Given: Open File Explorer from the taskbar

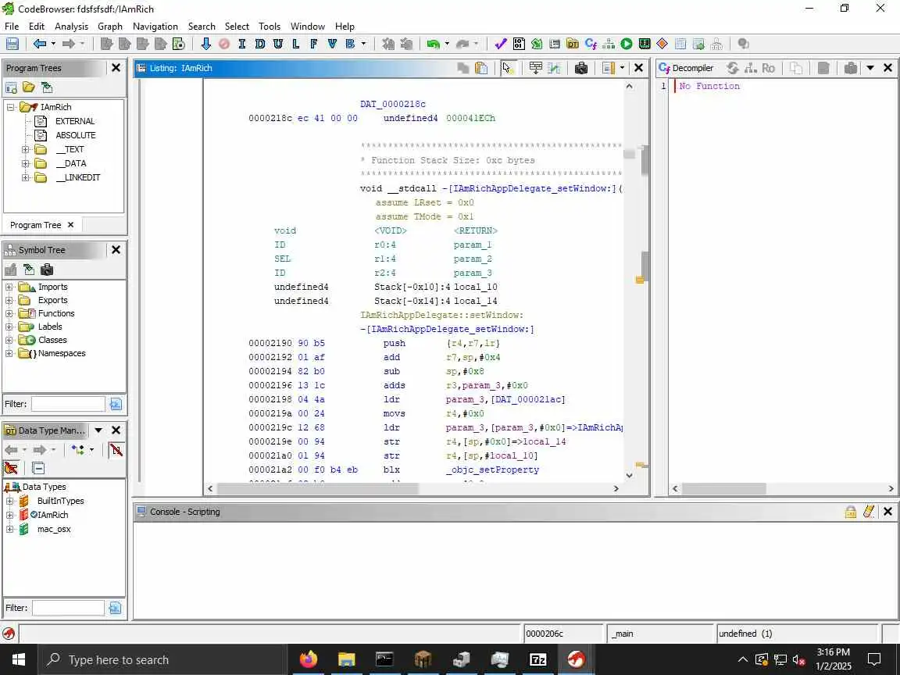Looking at the screenshot, I should tap(347, 659).
